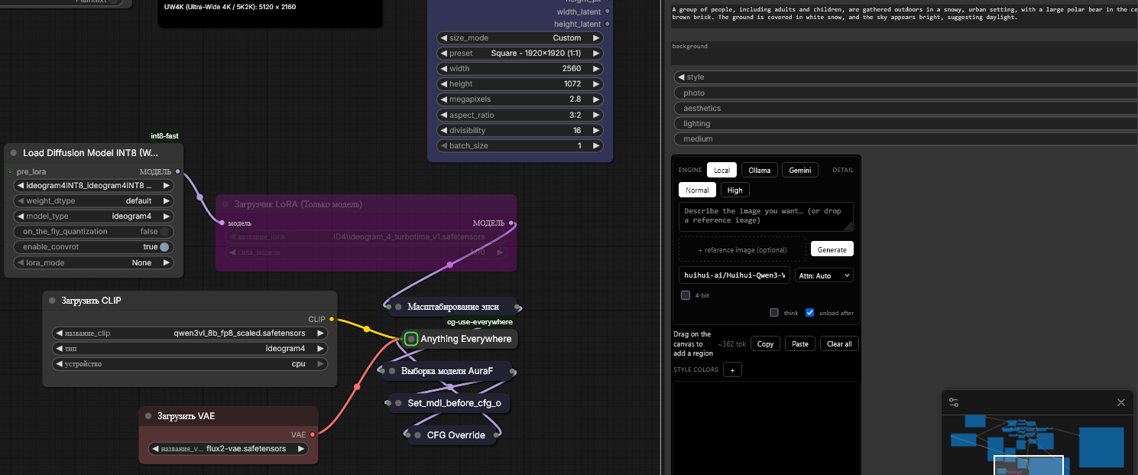Open the устройство cpu combo
Viewport: 1138px width, 475px height.
tap(190, 363)
